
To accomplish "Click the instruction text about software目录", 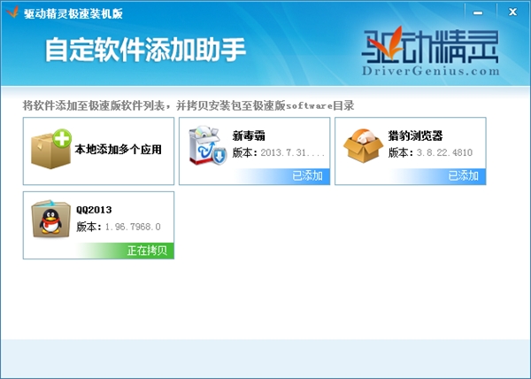I will tap(189, 105).
